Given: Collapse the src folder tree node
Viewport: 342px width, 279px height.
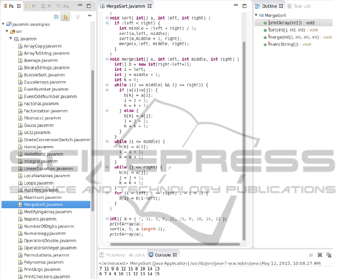Looking at the screenshot, I should pos(7,31).
